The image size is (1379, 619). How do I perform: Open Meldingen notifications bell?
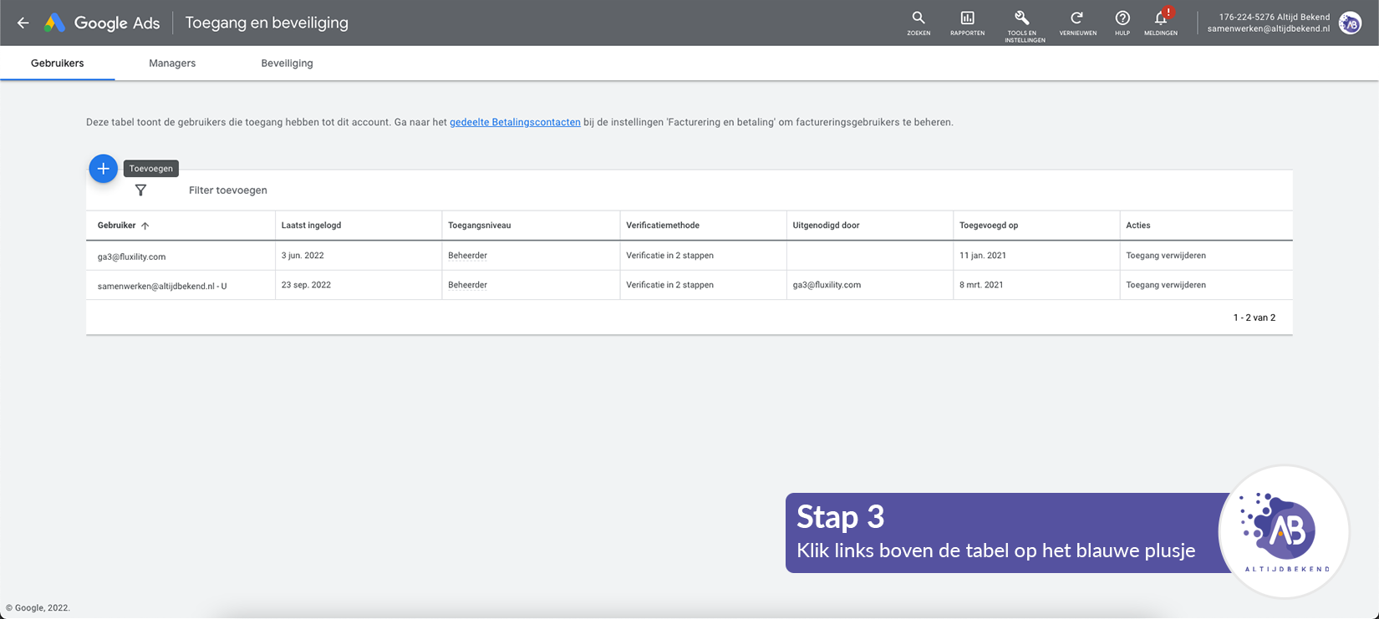point(1161,22)
